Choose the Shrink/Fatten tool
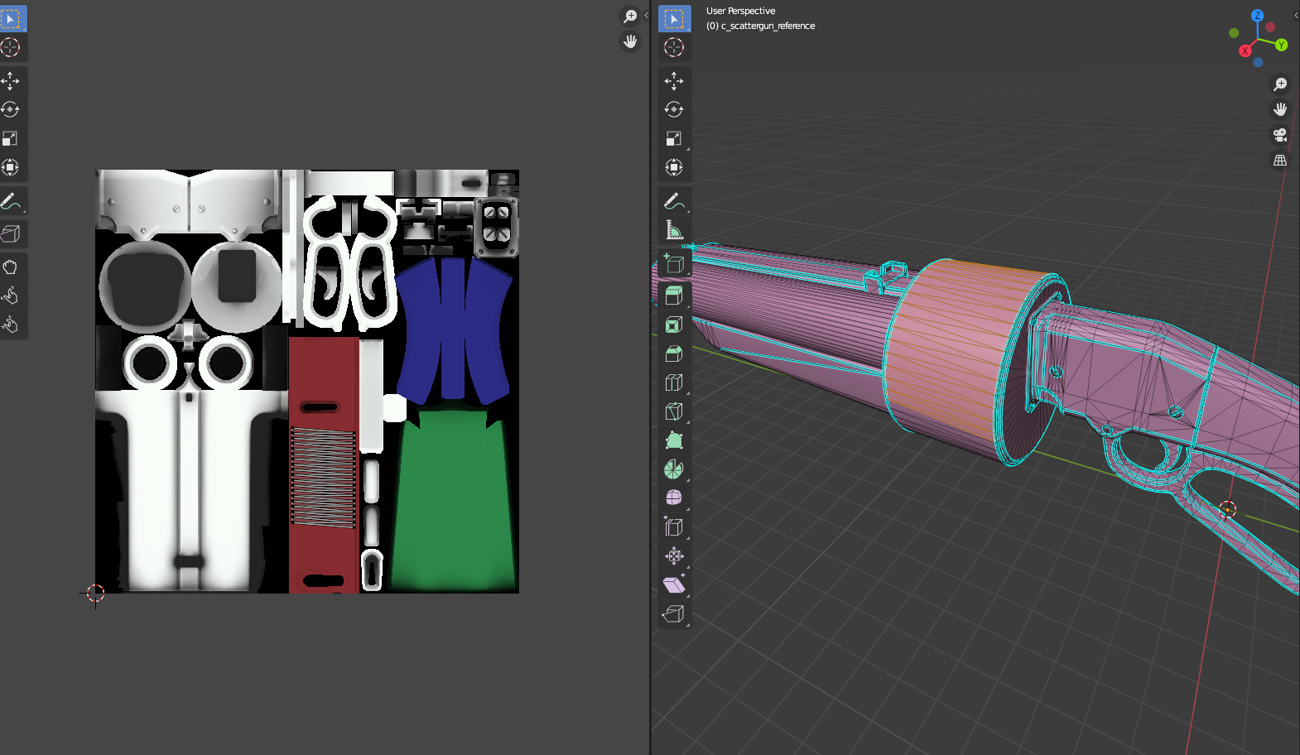Viewport: 1300px width, 755px height. [674, 556]
